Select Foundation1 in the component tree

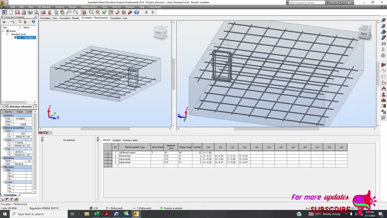pos(29,38)
